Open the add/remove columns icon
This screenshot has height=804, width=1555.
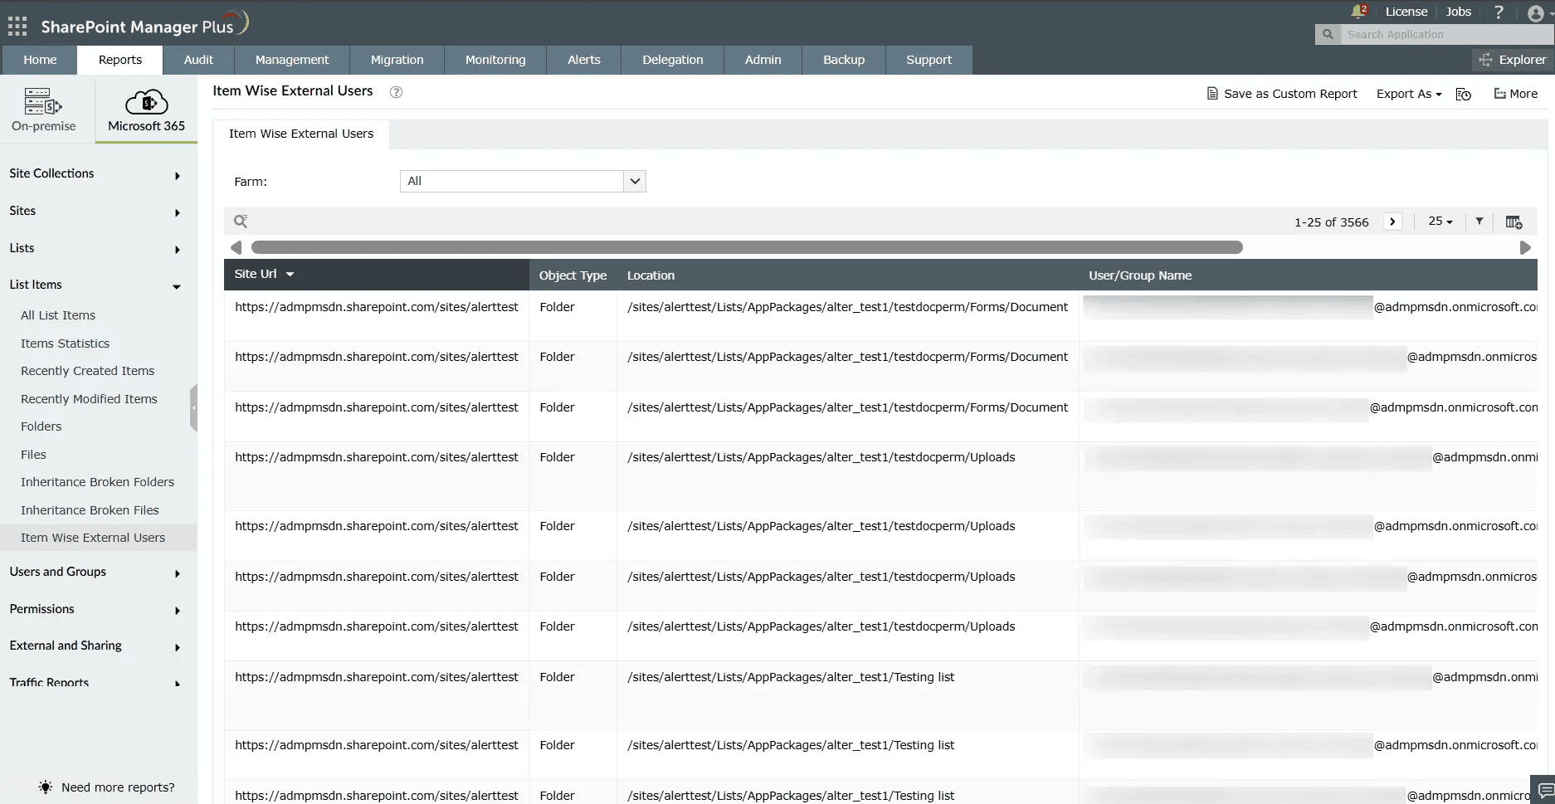coord(1514,222)
